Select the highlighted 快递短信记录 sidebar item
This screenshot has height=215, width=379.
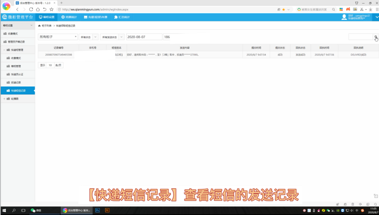pyautogui.click(x=18, y=90)
